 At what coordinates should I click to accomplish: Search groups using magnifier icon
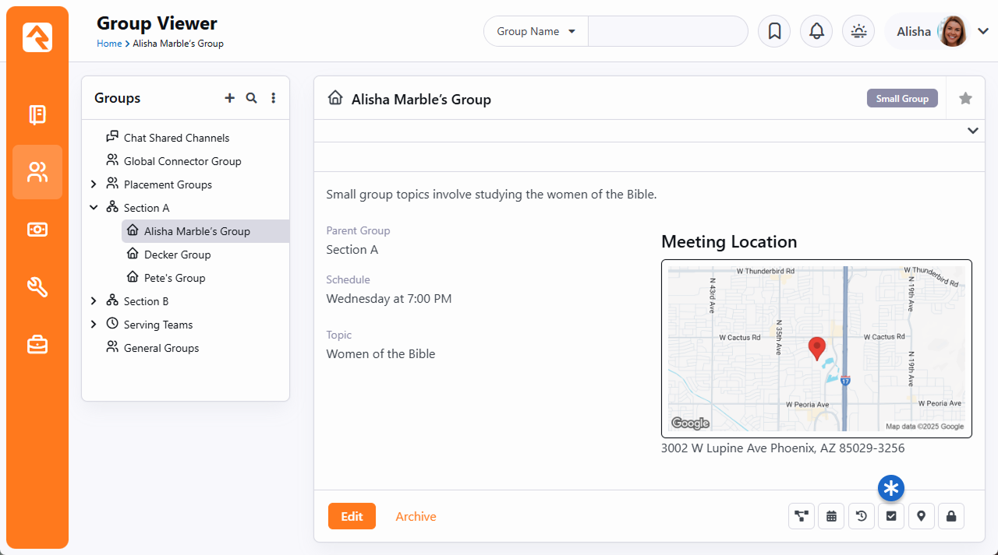[x=251, y=98]
